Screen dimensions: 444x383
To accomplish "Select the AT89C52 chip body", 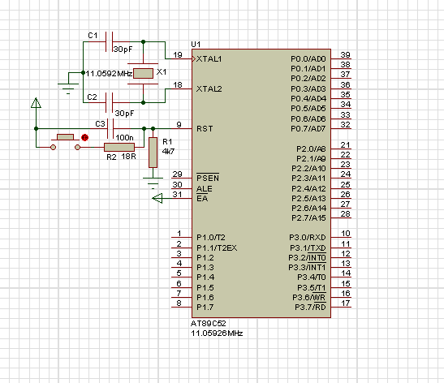I will pos(261,183).
